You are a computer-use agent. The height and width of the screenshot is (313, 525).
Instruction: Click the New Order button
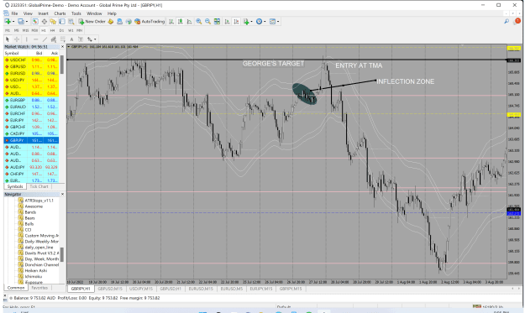[92, 22]
